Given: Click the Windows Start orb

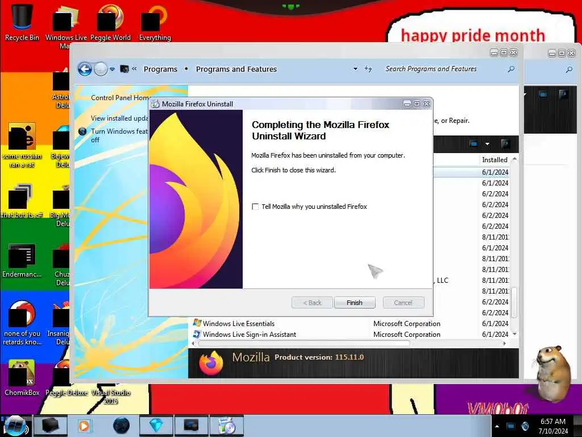Looking at the screenshot, I should pyautogui.click(x=15, y=426).
